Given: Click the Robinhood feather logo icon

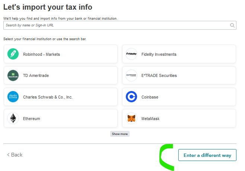Looking at the screenshot, I should point(13,54).
